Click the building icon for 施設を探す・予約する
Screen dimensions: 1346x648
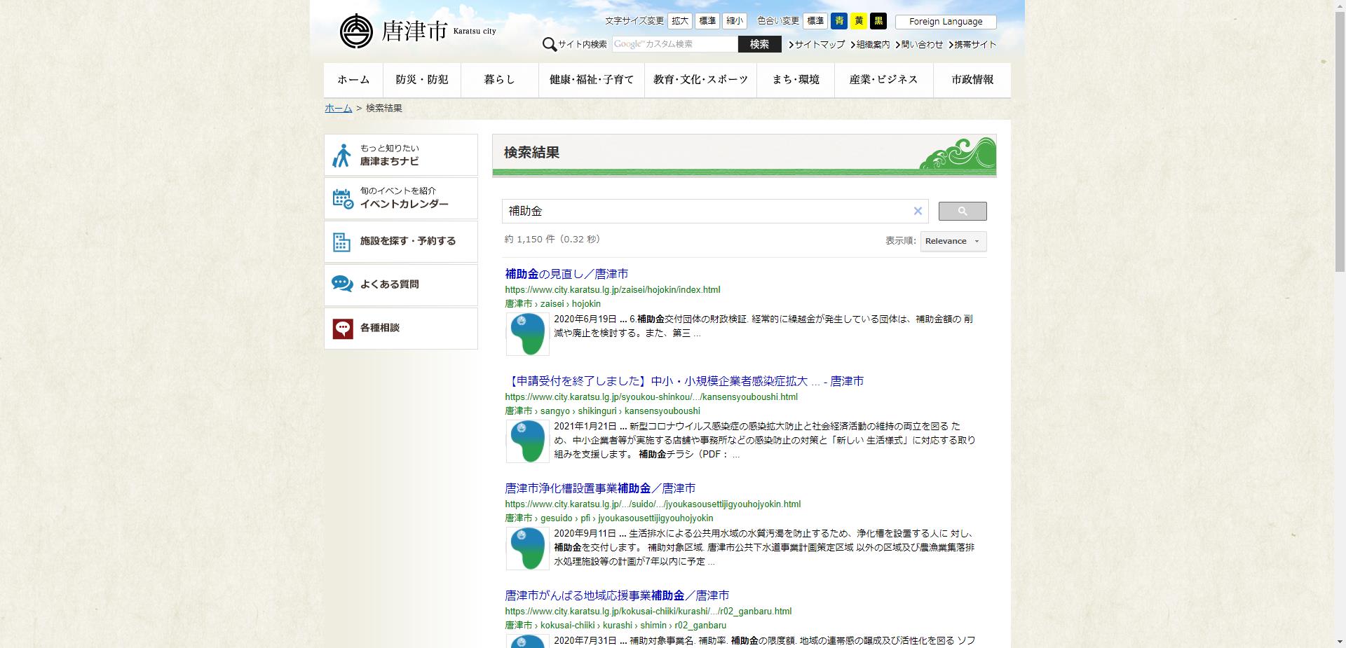point(341,241)
